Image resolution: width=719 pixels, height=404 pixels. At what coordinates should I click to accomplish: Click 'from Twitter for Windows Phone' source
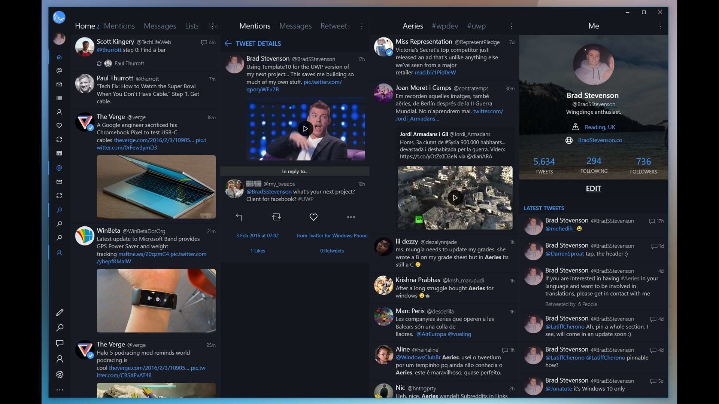click(332, 236)
